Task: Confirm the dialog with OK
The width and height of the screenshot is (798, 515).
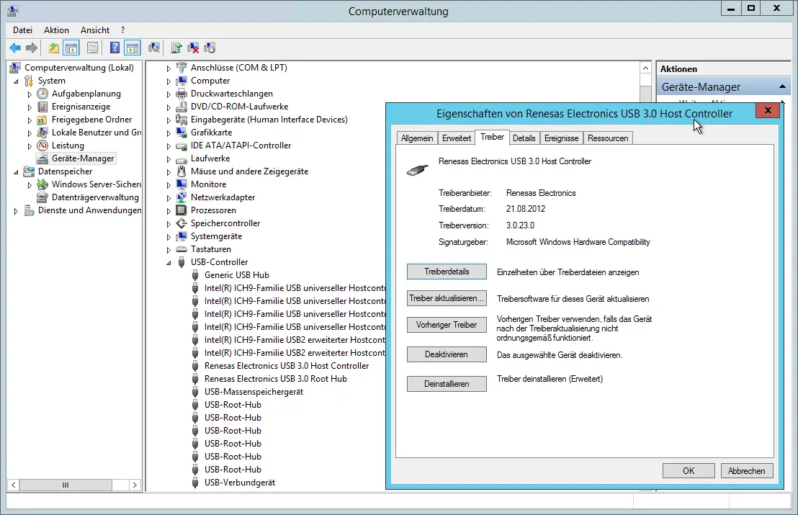Action: (689, 471)
